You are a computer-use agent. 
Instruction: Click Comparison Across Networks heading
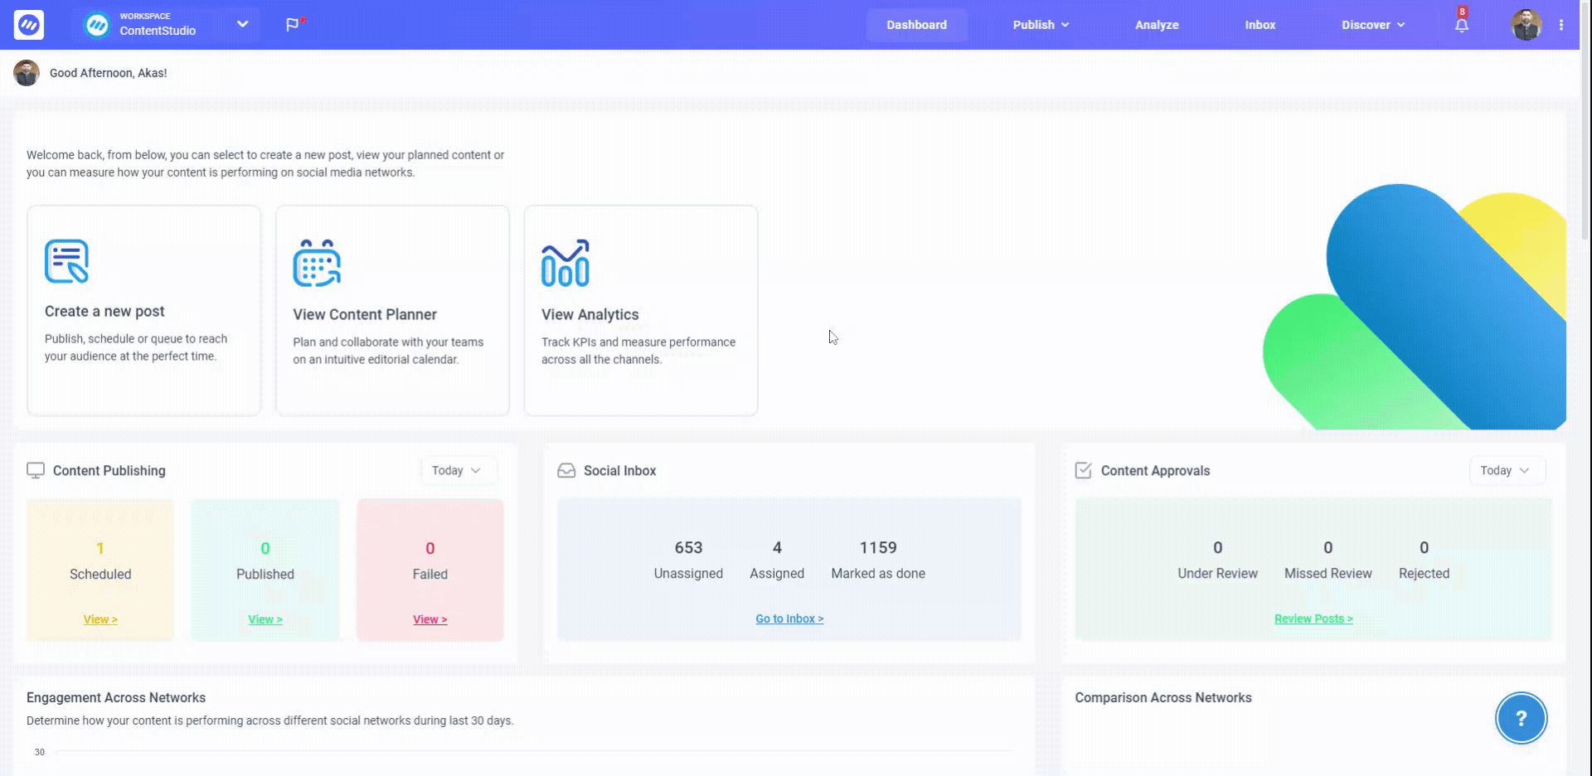coord(1163,697)
